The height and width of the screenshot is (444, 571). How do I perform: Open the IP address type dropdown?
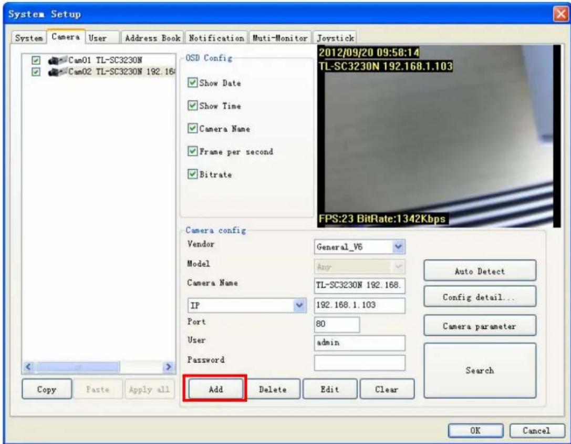tap(247, 305)
